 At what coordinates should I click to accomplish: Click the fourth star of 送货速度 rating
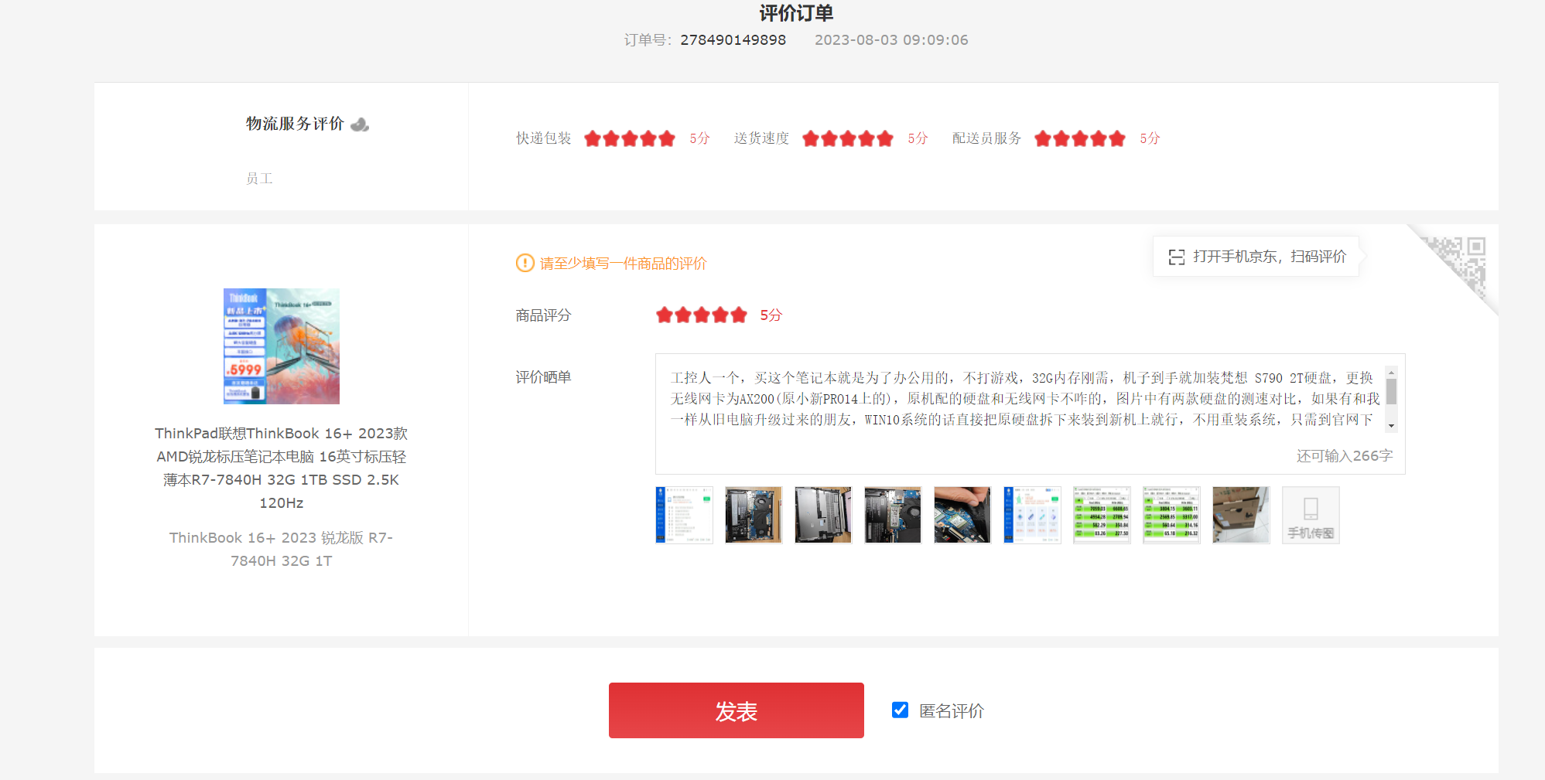pyautogui.click(x=866, y=138)
